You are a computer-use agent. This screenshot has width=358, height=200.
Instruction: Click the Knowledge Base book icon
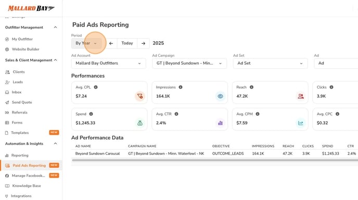(7, 186)
